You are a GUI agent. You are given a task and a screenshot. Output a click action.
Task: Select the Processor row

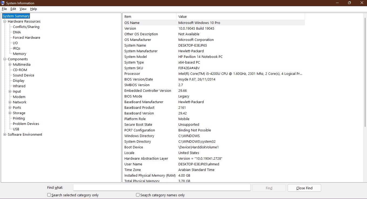(214, 74)
